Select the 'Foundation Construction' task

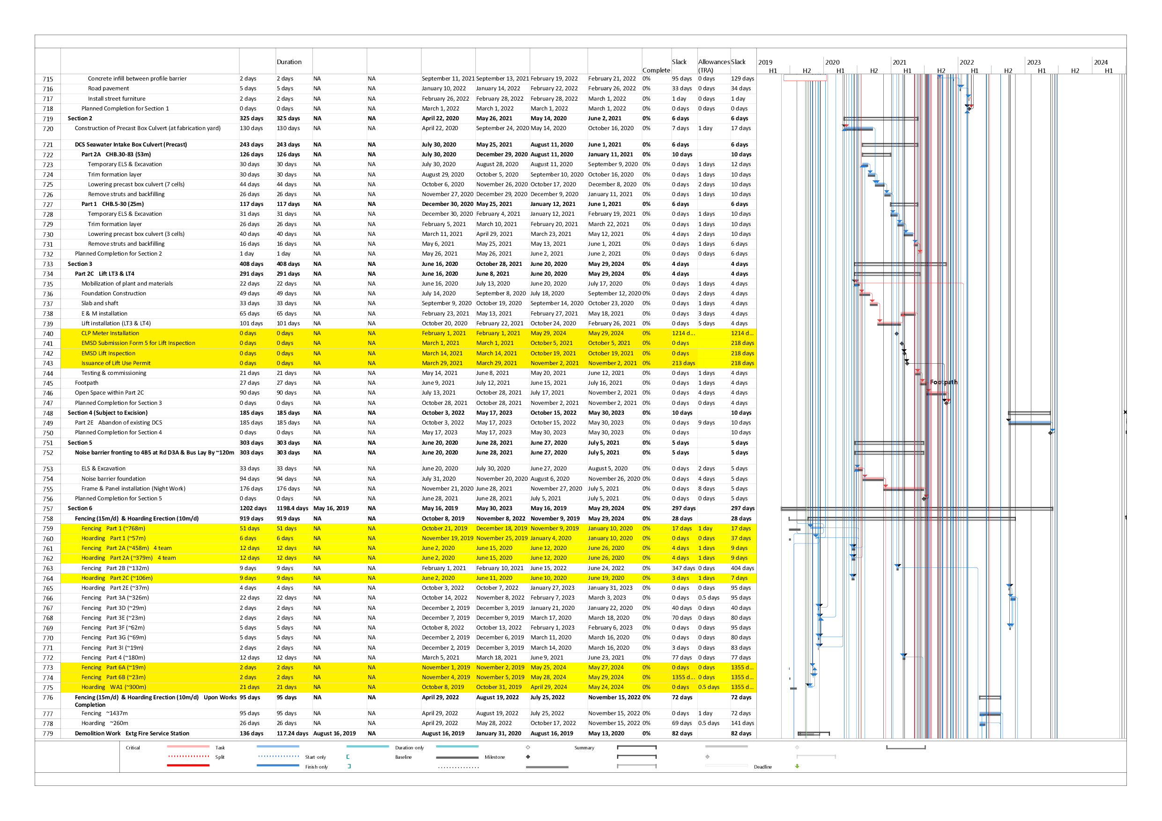(x=113, y=293)
